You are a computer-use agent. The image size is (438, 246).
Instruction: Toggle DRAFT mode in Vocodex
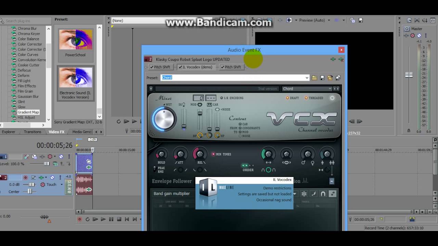pos(293,98)
